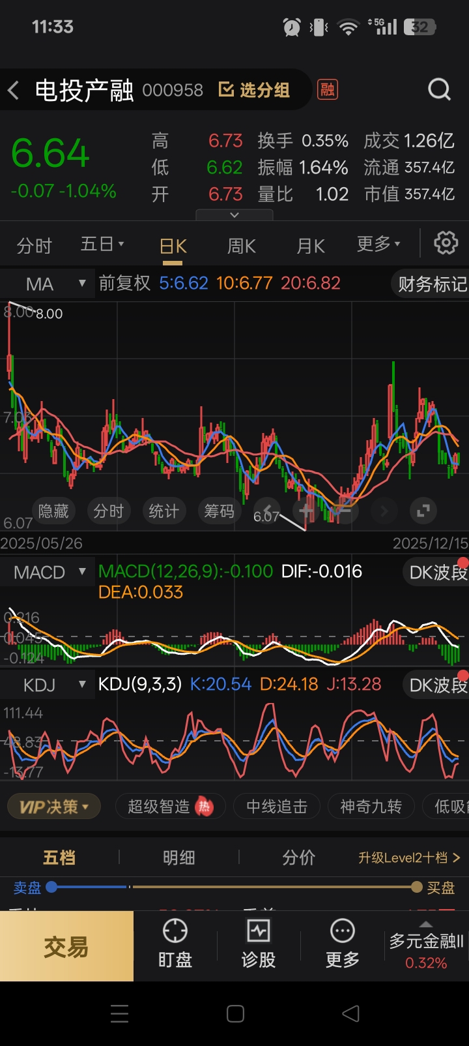This screenshot has height=1046, width=469.
Task: Tap the 2025/05/26 start date
Action: tap(42, 543)
